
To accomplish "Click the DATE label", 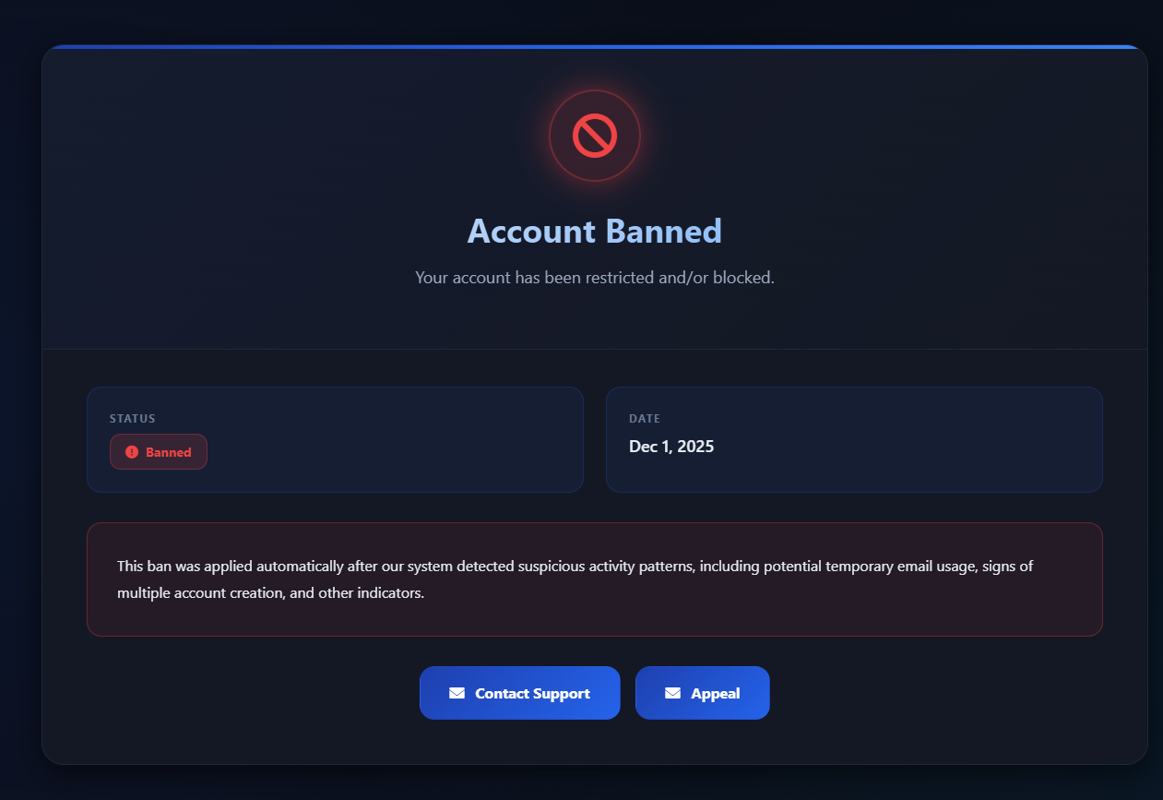I will (645, 419).
